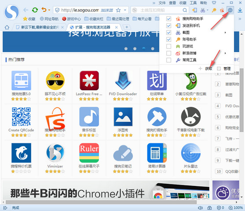This screenshot has height=211, width=245.
Task: Click the green refresh icon
Action: point(35,10)
